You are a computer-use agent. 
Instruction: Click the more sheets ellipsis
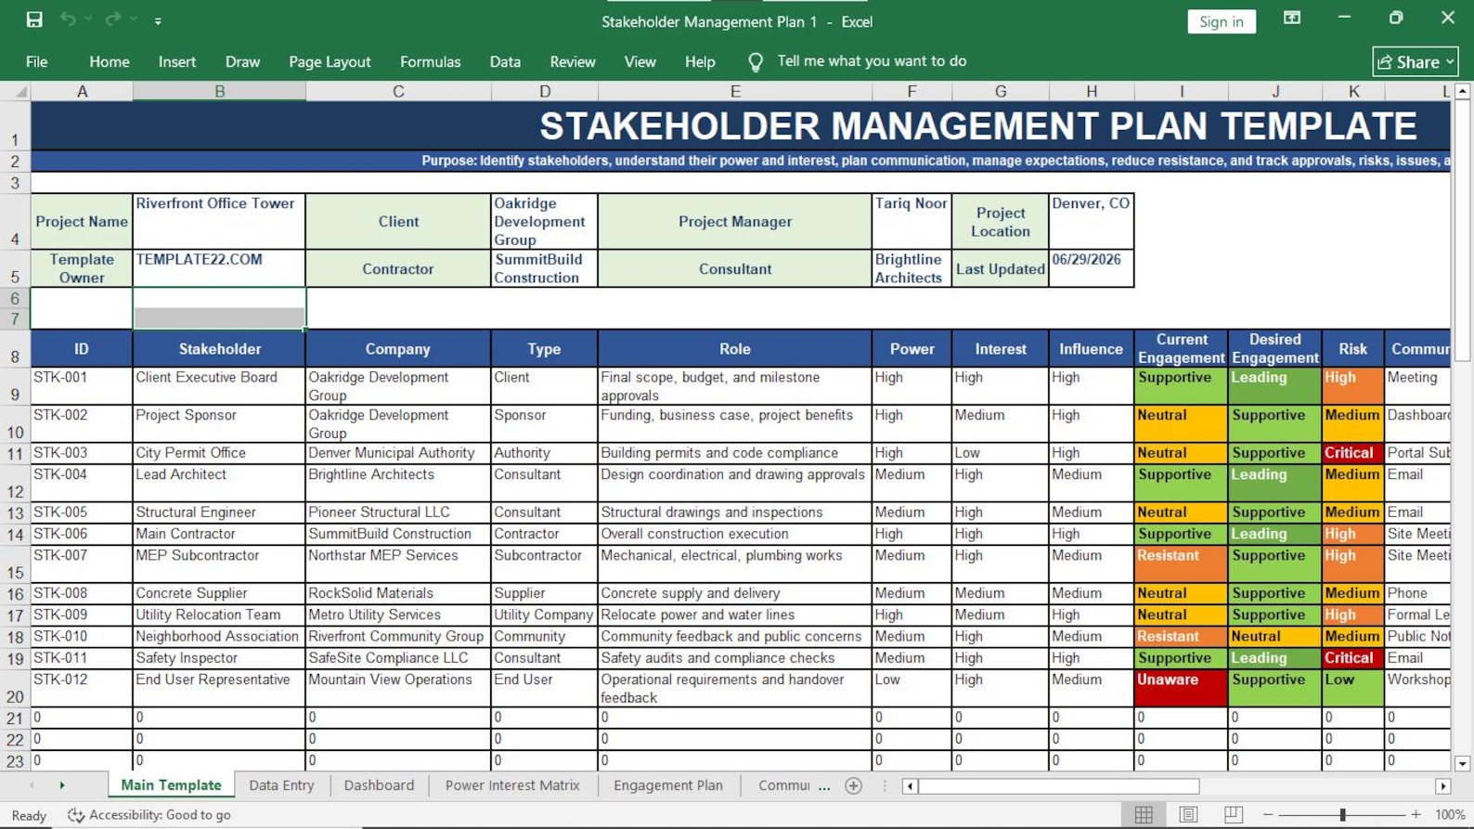pos(824,786)
